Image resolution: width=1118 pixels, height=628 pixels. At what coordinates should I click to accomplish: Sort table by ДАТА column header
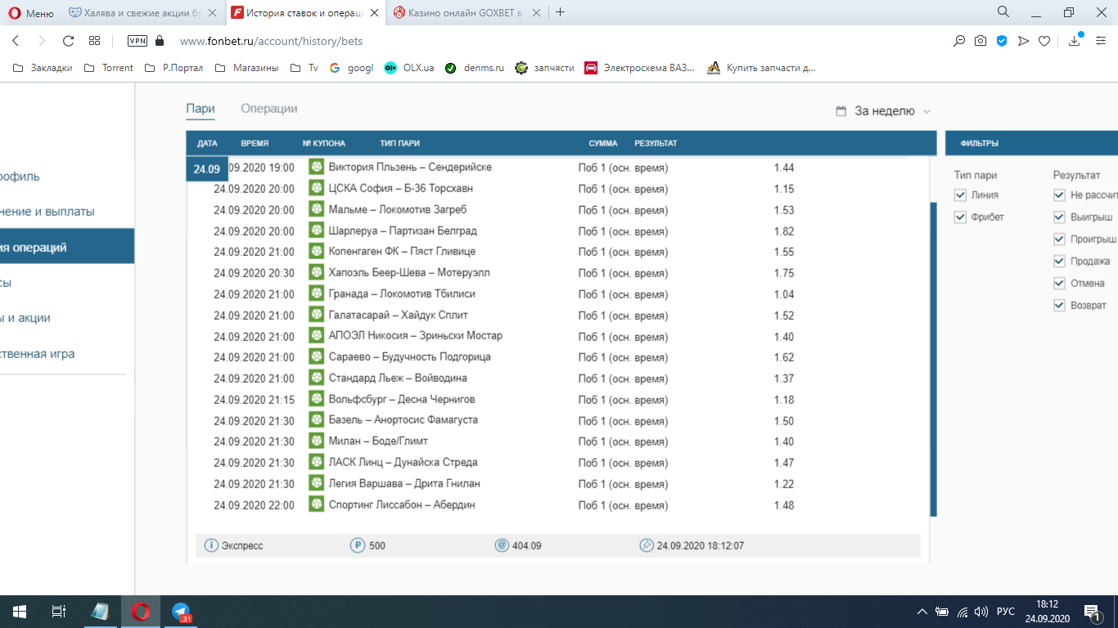click(x=207, y=143)
